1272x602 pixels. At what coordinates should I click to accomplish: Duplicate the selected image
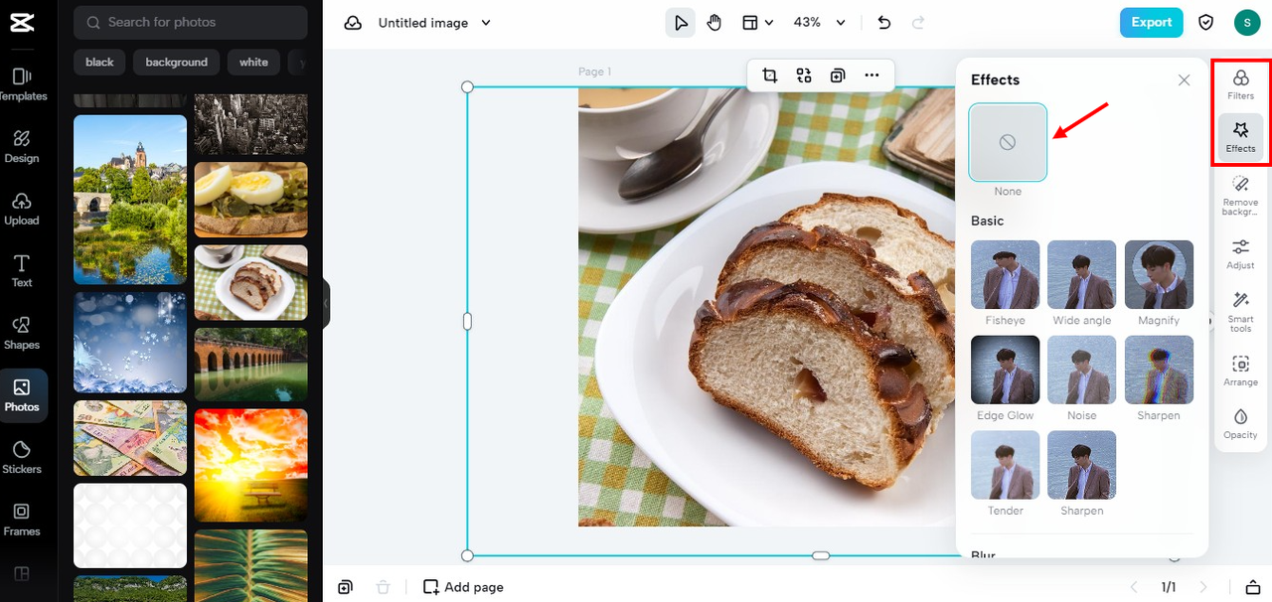coord(838,75)
